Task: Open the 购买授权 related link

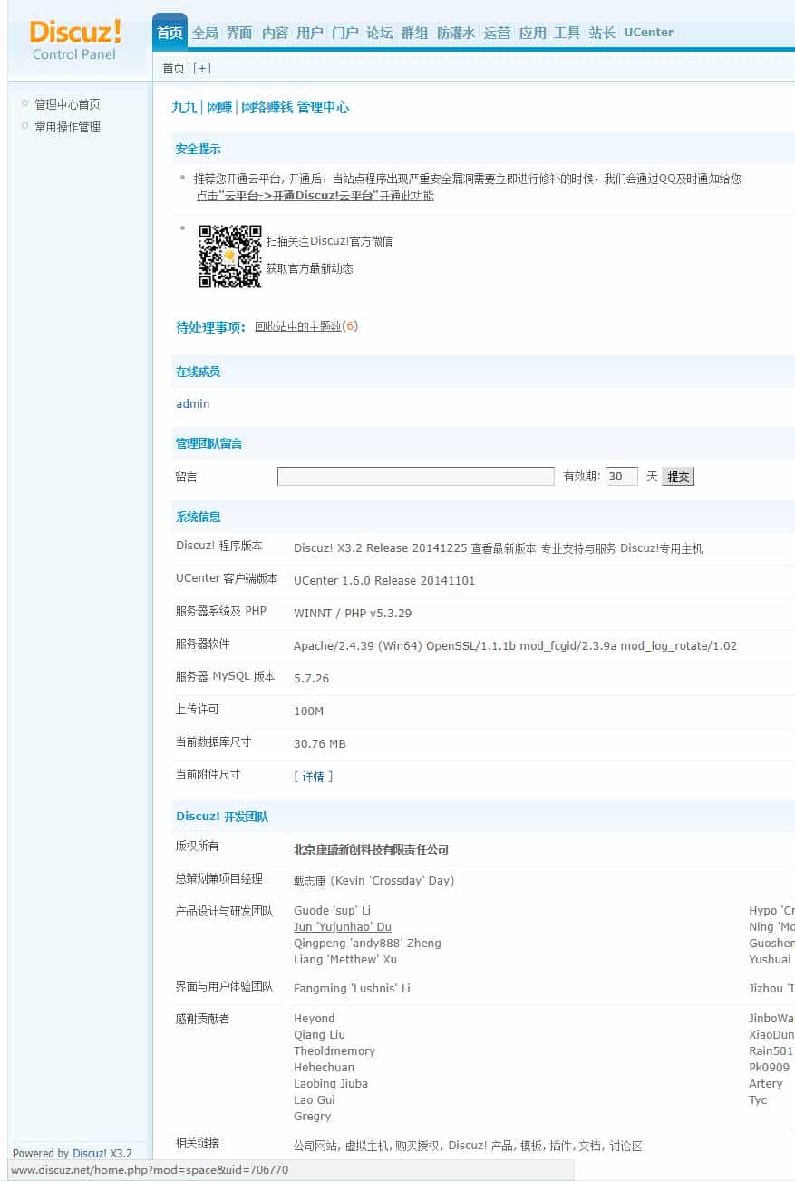Action: (x=417, y=1147)
